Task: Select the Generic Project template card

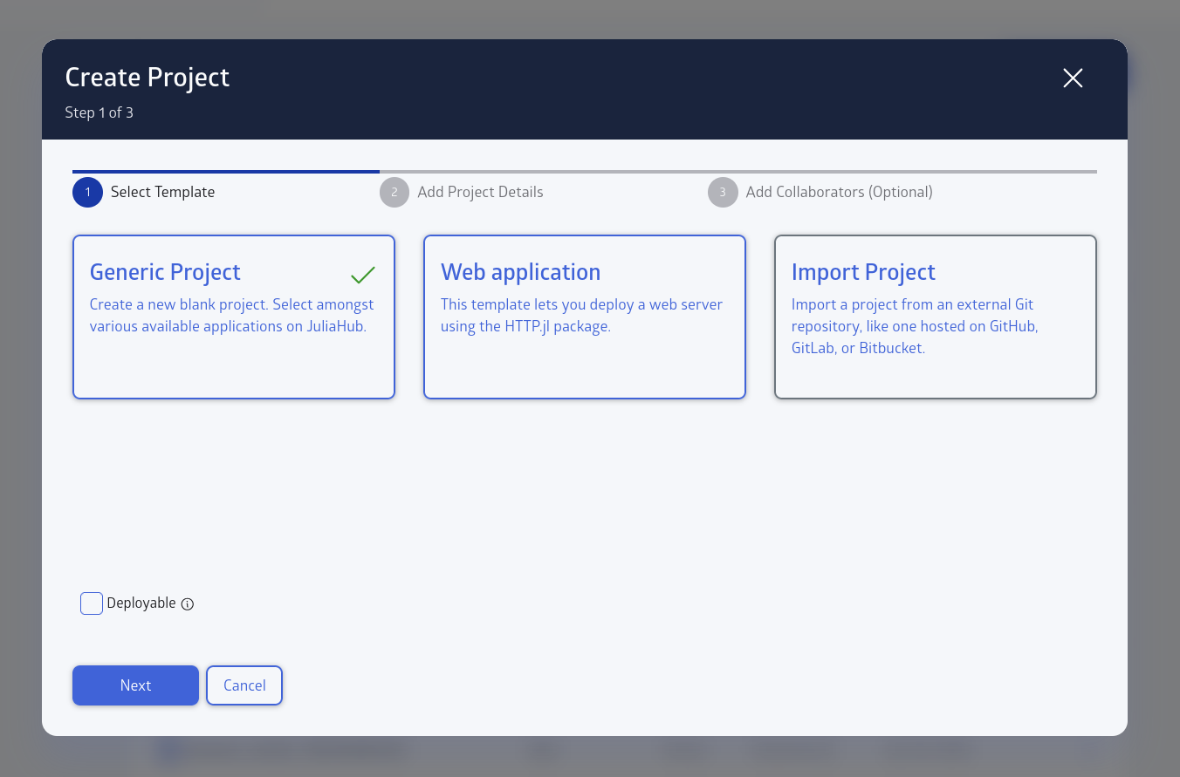Action: point(234,317)
